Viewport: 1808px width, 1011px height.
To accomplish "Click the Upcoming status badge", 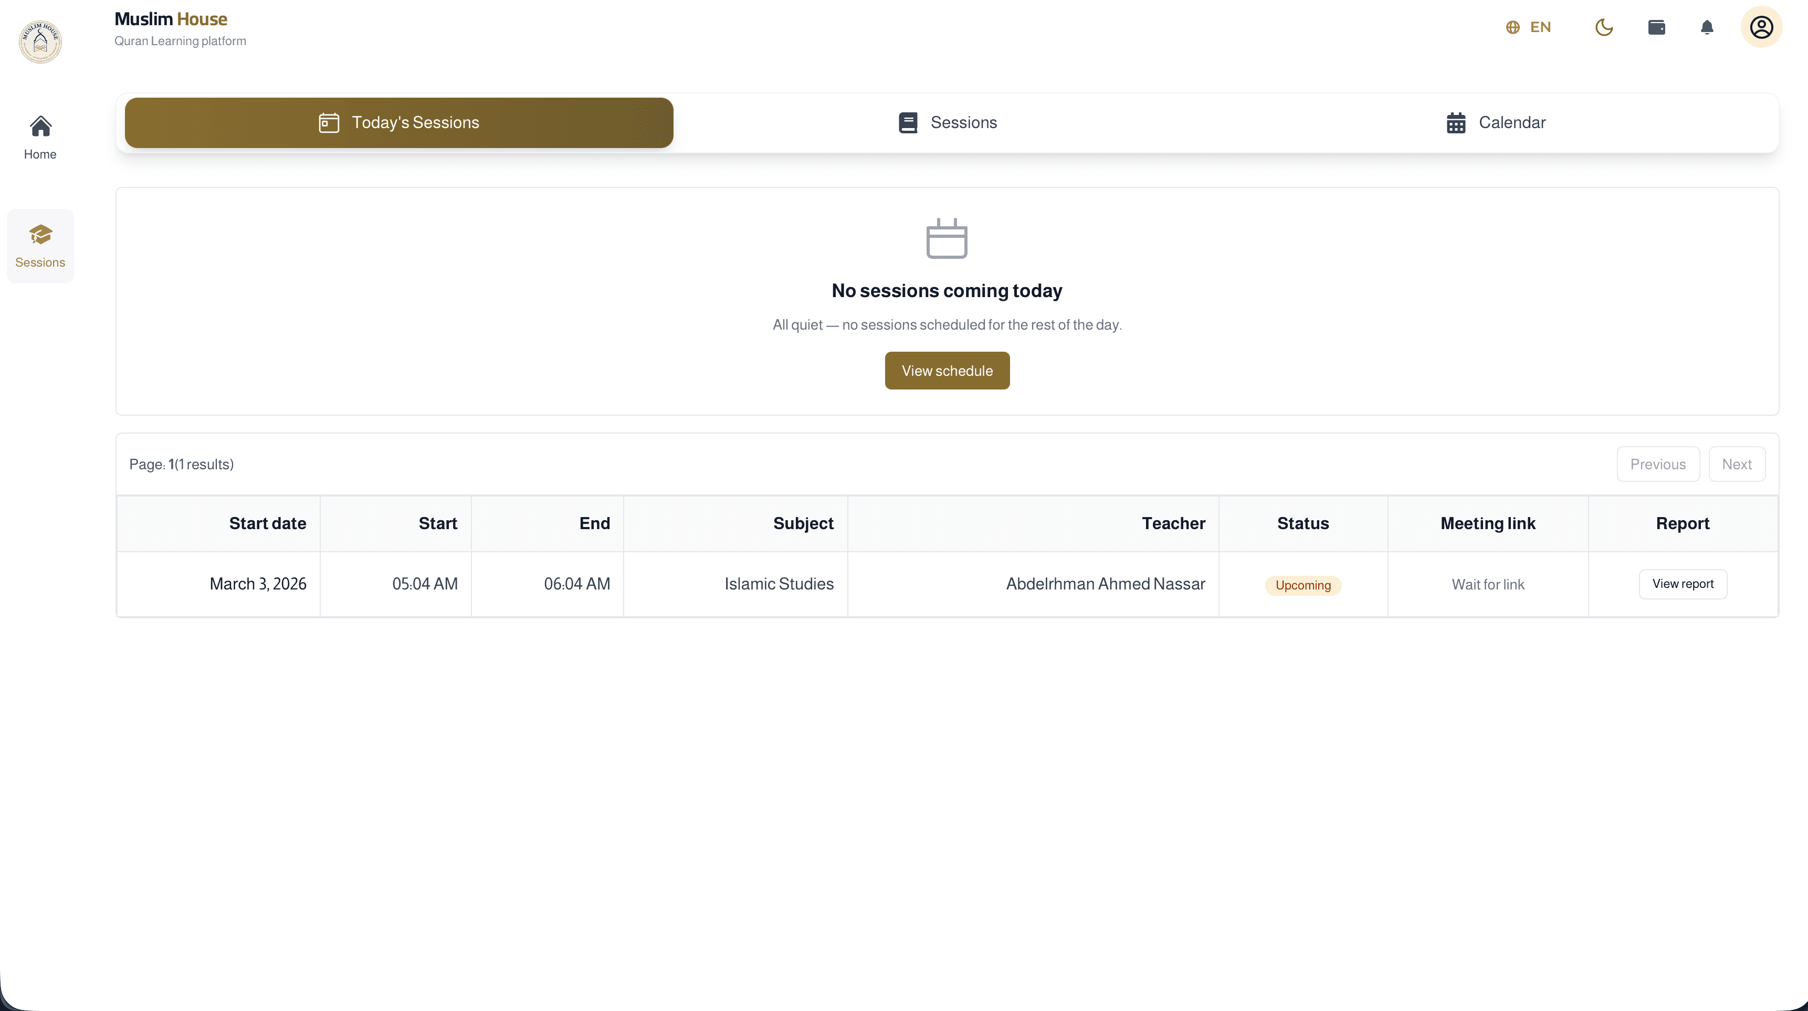I will pyautogui.click(x=1302, y=585).
